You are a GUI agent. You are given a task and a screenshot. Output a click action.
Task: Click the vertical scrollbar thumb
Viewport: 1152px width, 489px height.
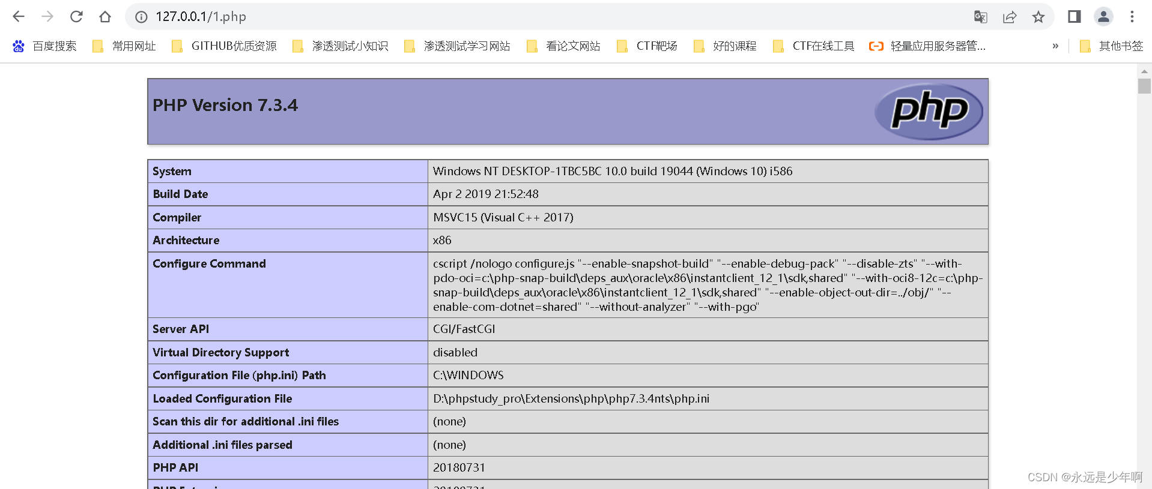[1144, 86]
